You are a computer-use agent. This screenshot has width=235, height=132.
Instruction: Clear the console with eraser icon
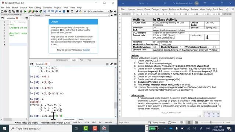coord(111,64)
